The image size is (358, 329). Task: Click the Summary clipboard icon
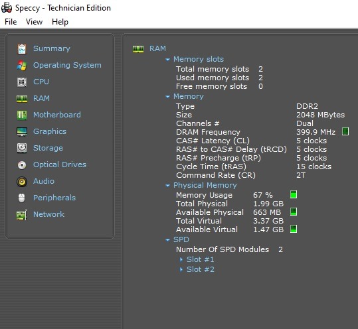coord(22,49)
